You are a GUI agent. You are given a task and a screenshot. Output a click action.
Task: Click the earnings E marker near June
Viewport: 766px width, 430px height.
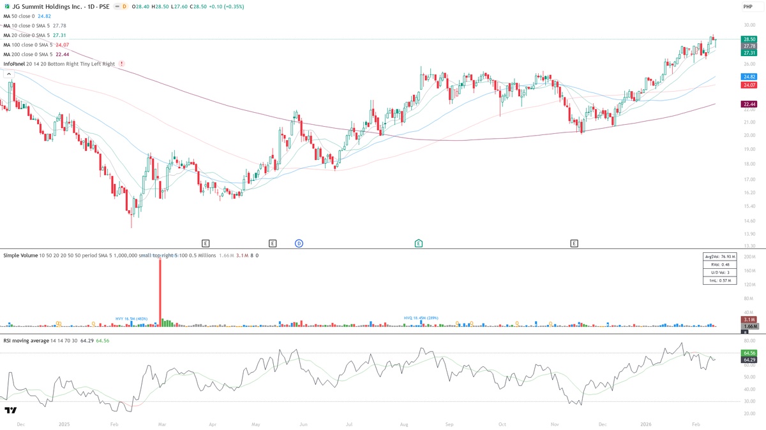point(273,243)
